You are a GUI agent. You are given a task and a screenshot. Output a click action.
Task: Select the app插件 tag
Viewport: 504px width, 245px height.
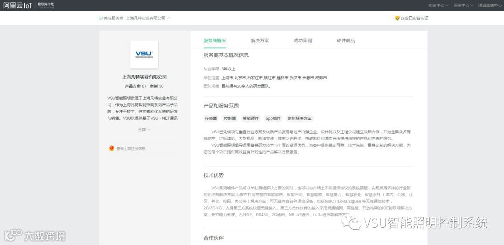(273, 118)
